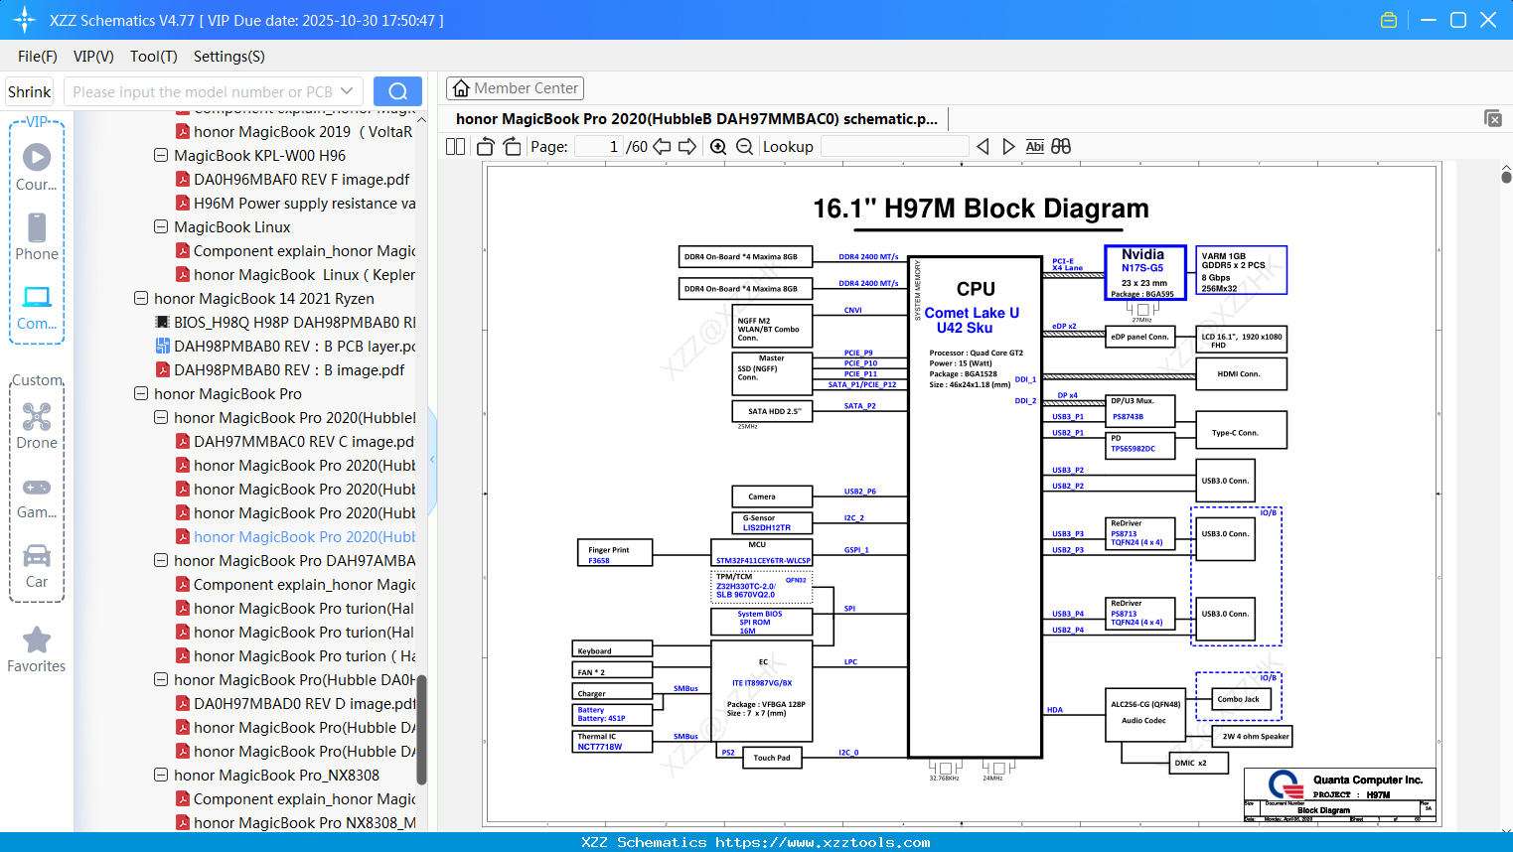Image resolution: width=1513 pixels, height=852 pixels.
Task: Click the file tree scroll-up arrow
Action: coord(421,120)
